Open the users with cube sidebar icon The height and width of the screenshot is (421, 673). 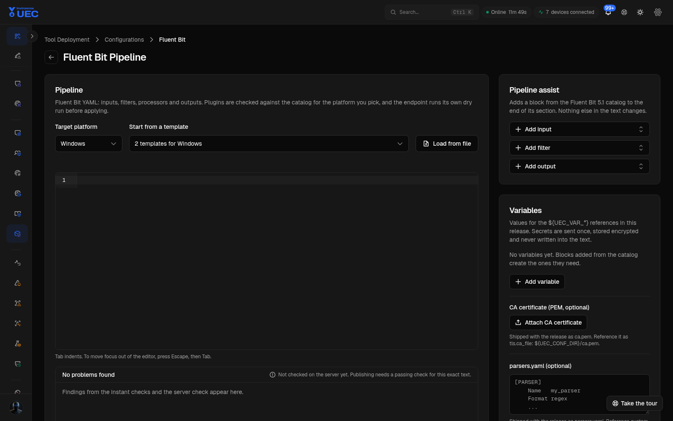click(17, 153)
